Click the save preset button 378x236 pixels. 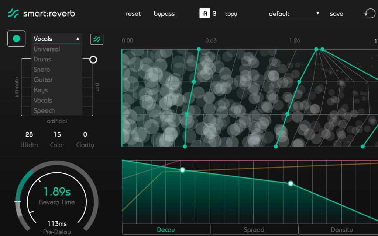(336, 14)
